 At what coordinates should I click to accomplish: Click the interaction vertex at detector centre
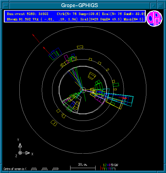[83, 90]
